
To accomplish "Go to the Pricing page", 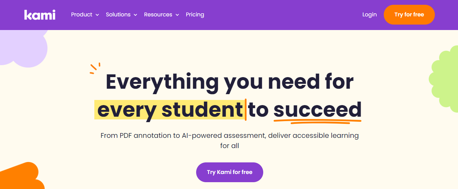I will point(195,15).
